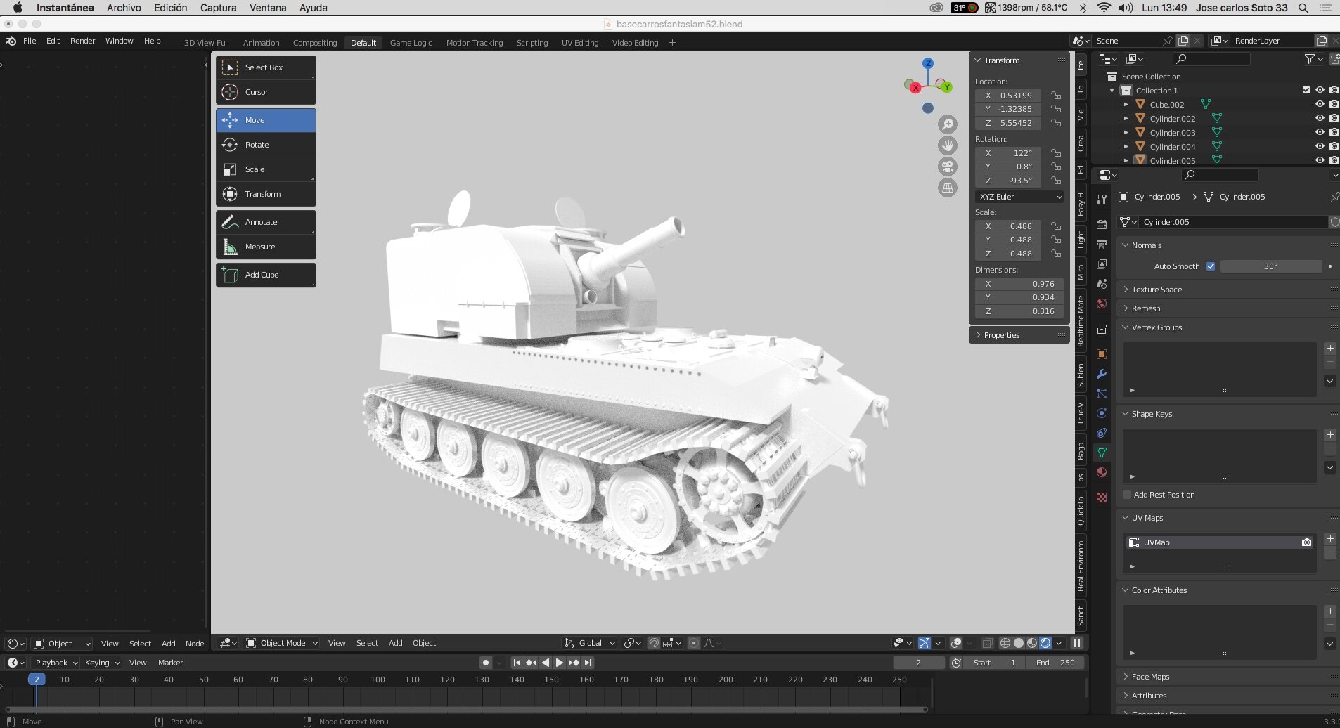Viewport: 1340px width, 728px height.
Task: Select the Move tool button
Action: 266,120
